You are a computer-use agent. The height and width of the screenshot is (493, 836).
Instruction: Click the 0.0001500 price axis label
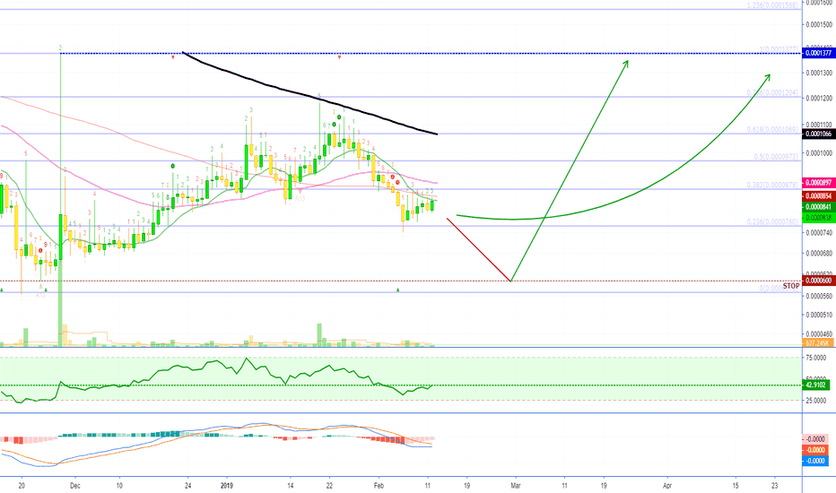[819, 24]
